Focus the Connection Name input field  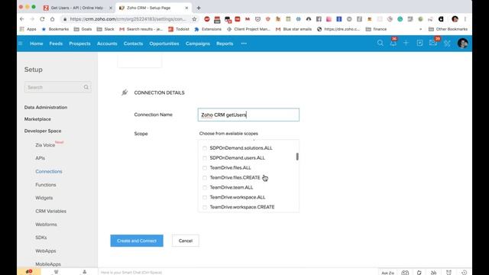click(x=248, y=115)
